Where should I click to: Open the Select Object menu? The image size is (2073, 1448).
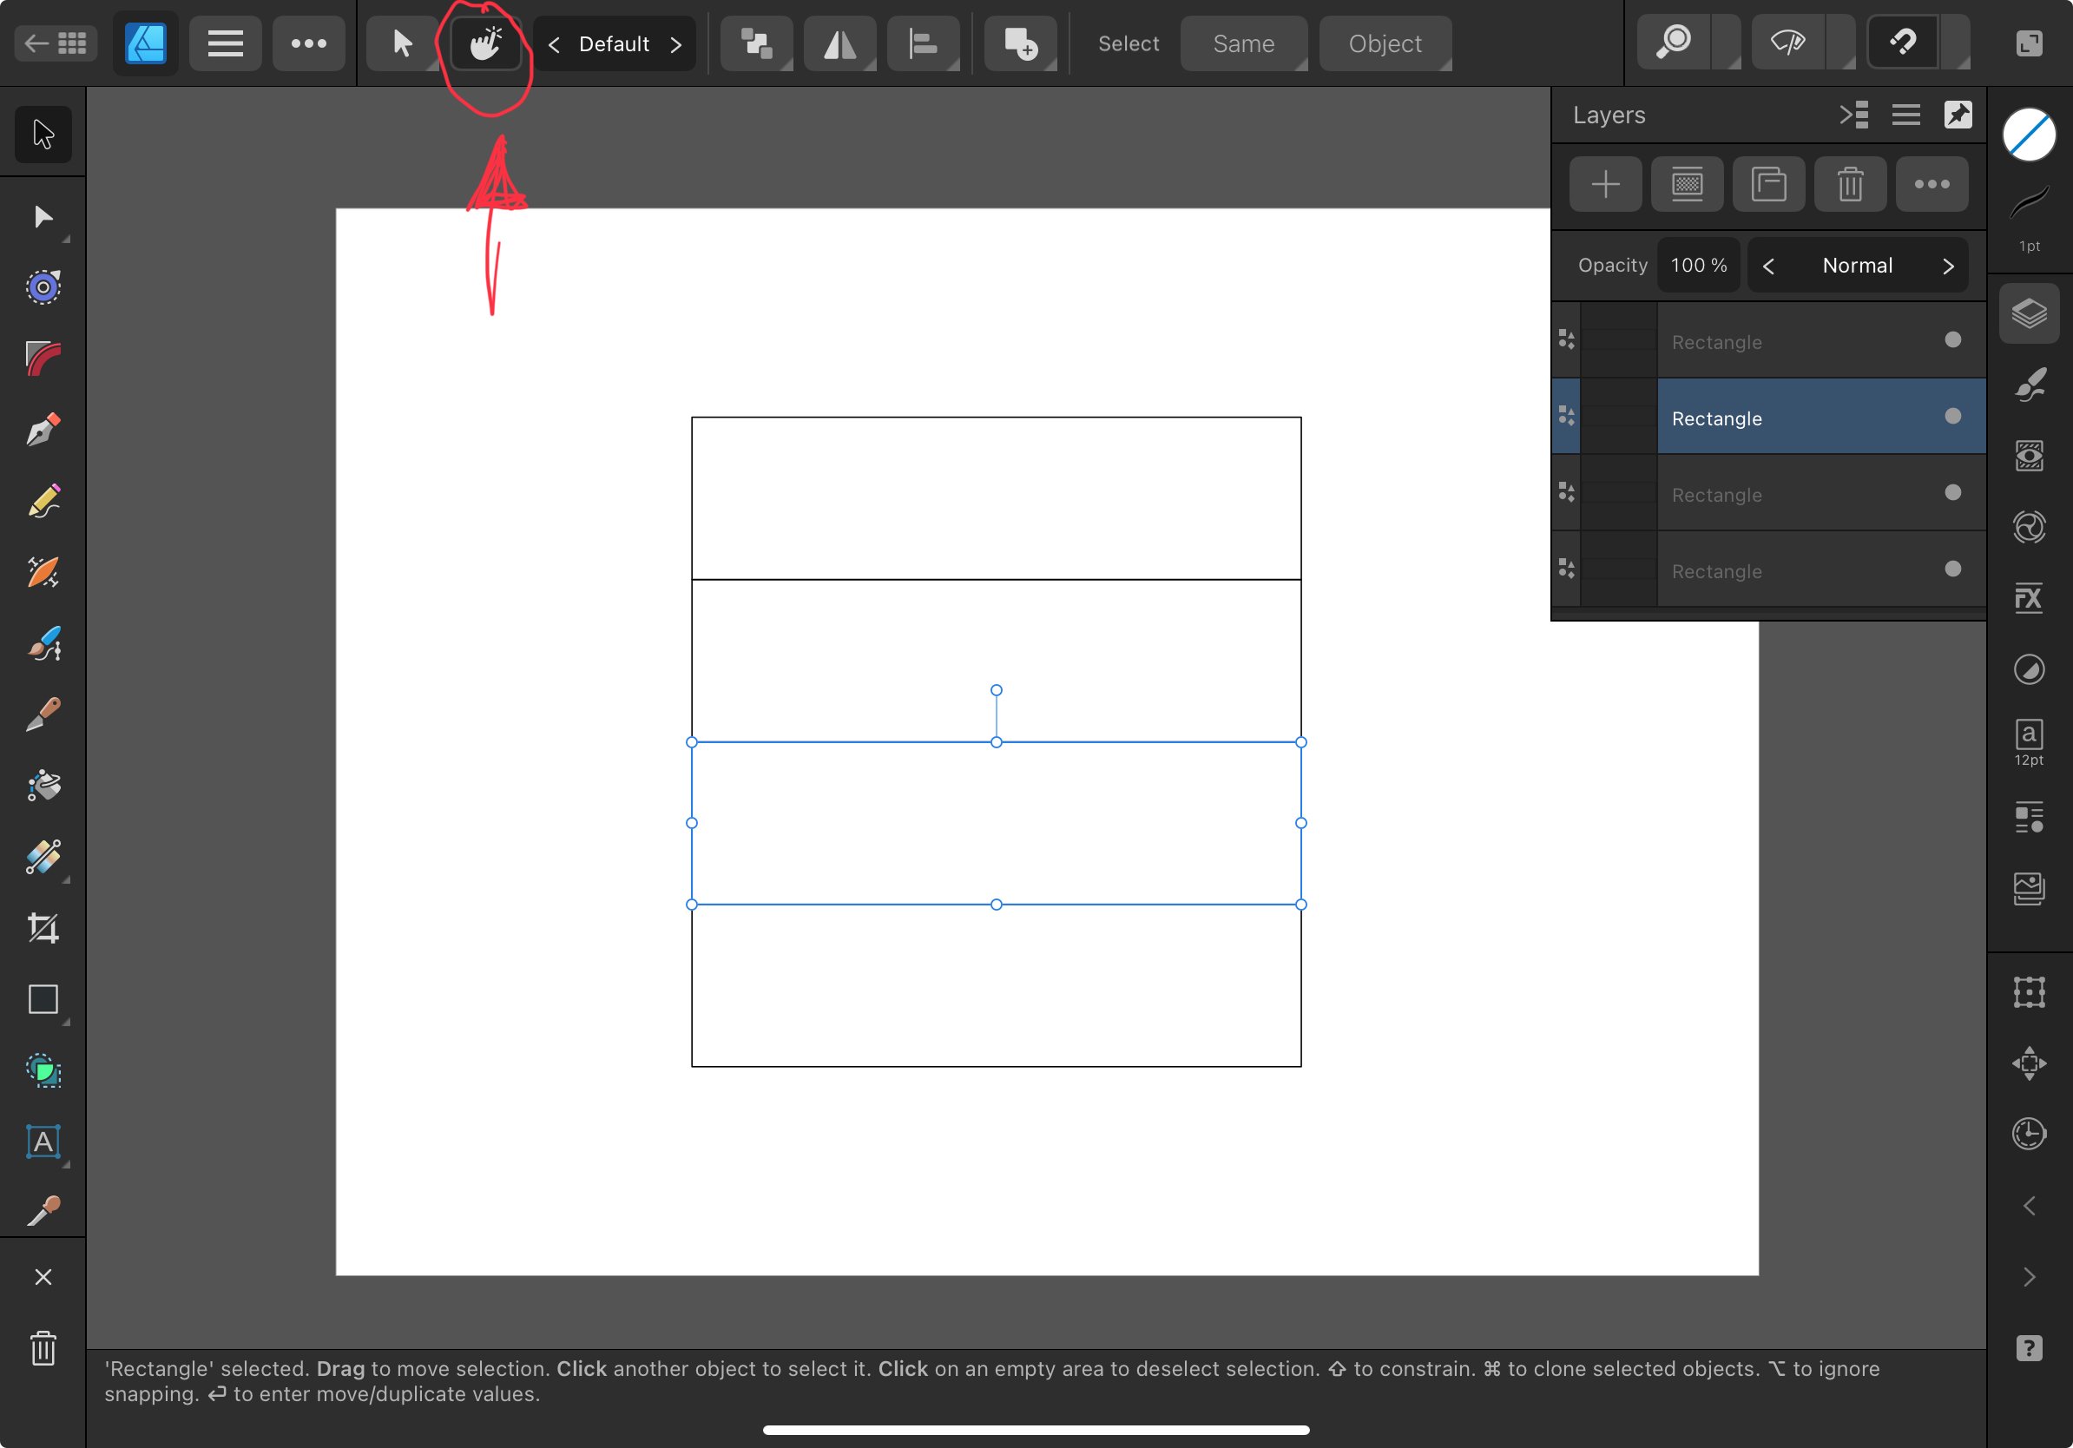1385,43
